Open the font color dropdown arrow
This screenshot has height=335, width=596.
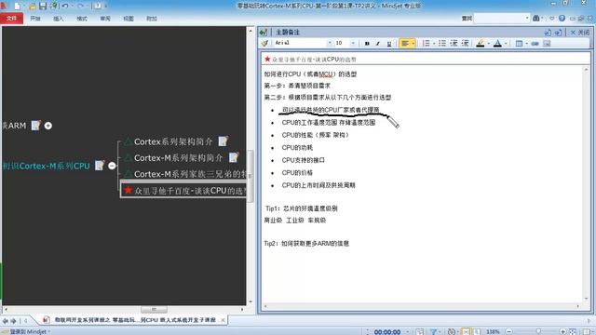pos(506,44)
